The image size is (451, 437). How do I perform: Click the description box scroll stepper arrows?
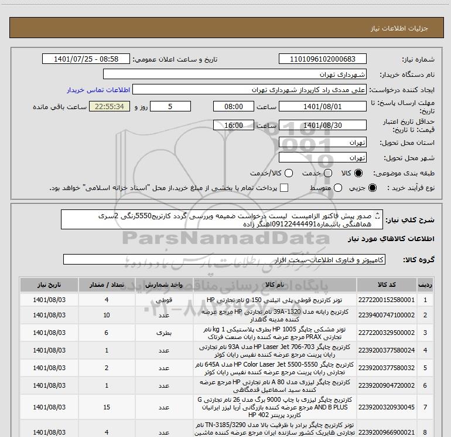378,215
